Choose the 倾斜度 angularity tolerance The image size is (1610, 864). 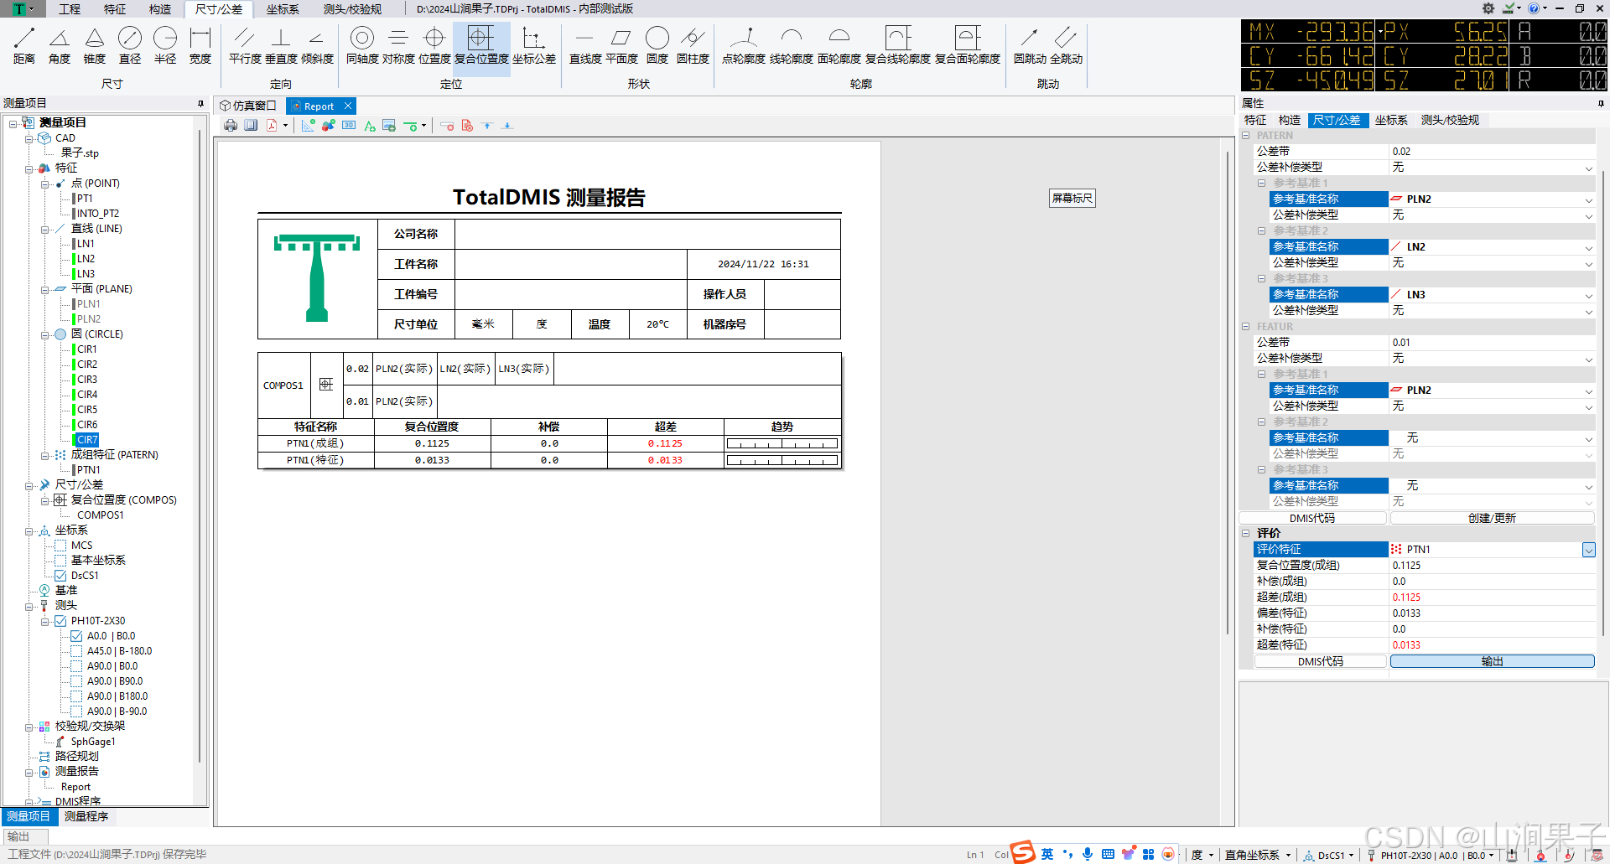click(317, 45)
